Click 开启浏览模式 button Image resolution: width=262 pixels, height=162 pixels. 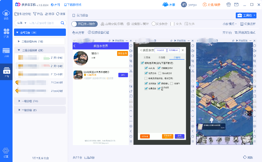[245, 33]
